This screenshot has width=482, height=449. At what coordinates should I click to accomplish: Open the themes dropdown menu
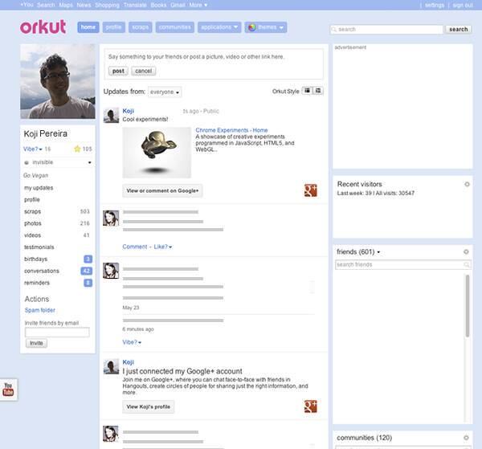266,27
